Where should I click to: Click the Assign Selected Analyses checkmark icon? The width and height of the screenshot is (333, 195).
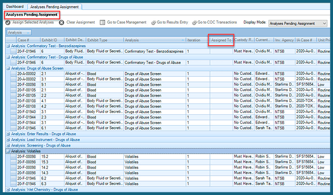click(8, 23)
